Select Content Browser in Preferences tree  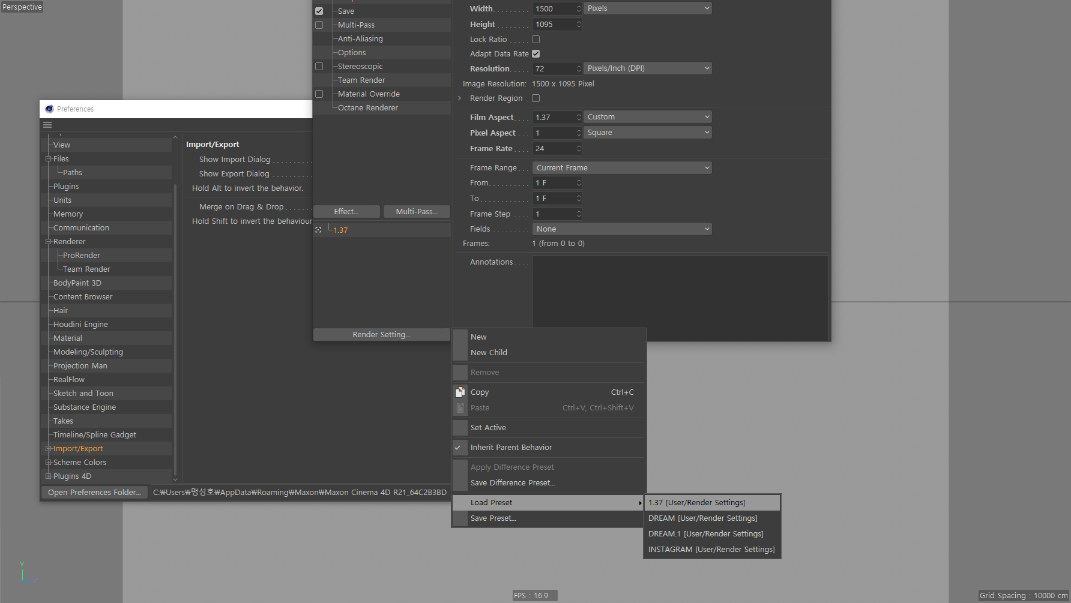[83, 296]
